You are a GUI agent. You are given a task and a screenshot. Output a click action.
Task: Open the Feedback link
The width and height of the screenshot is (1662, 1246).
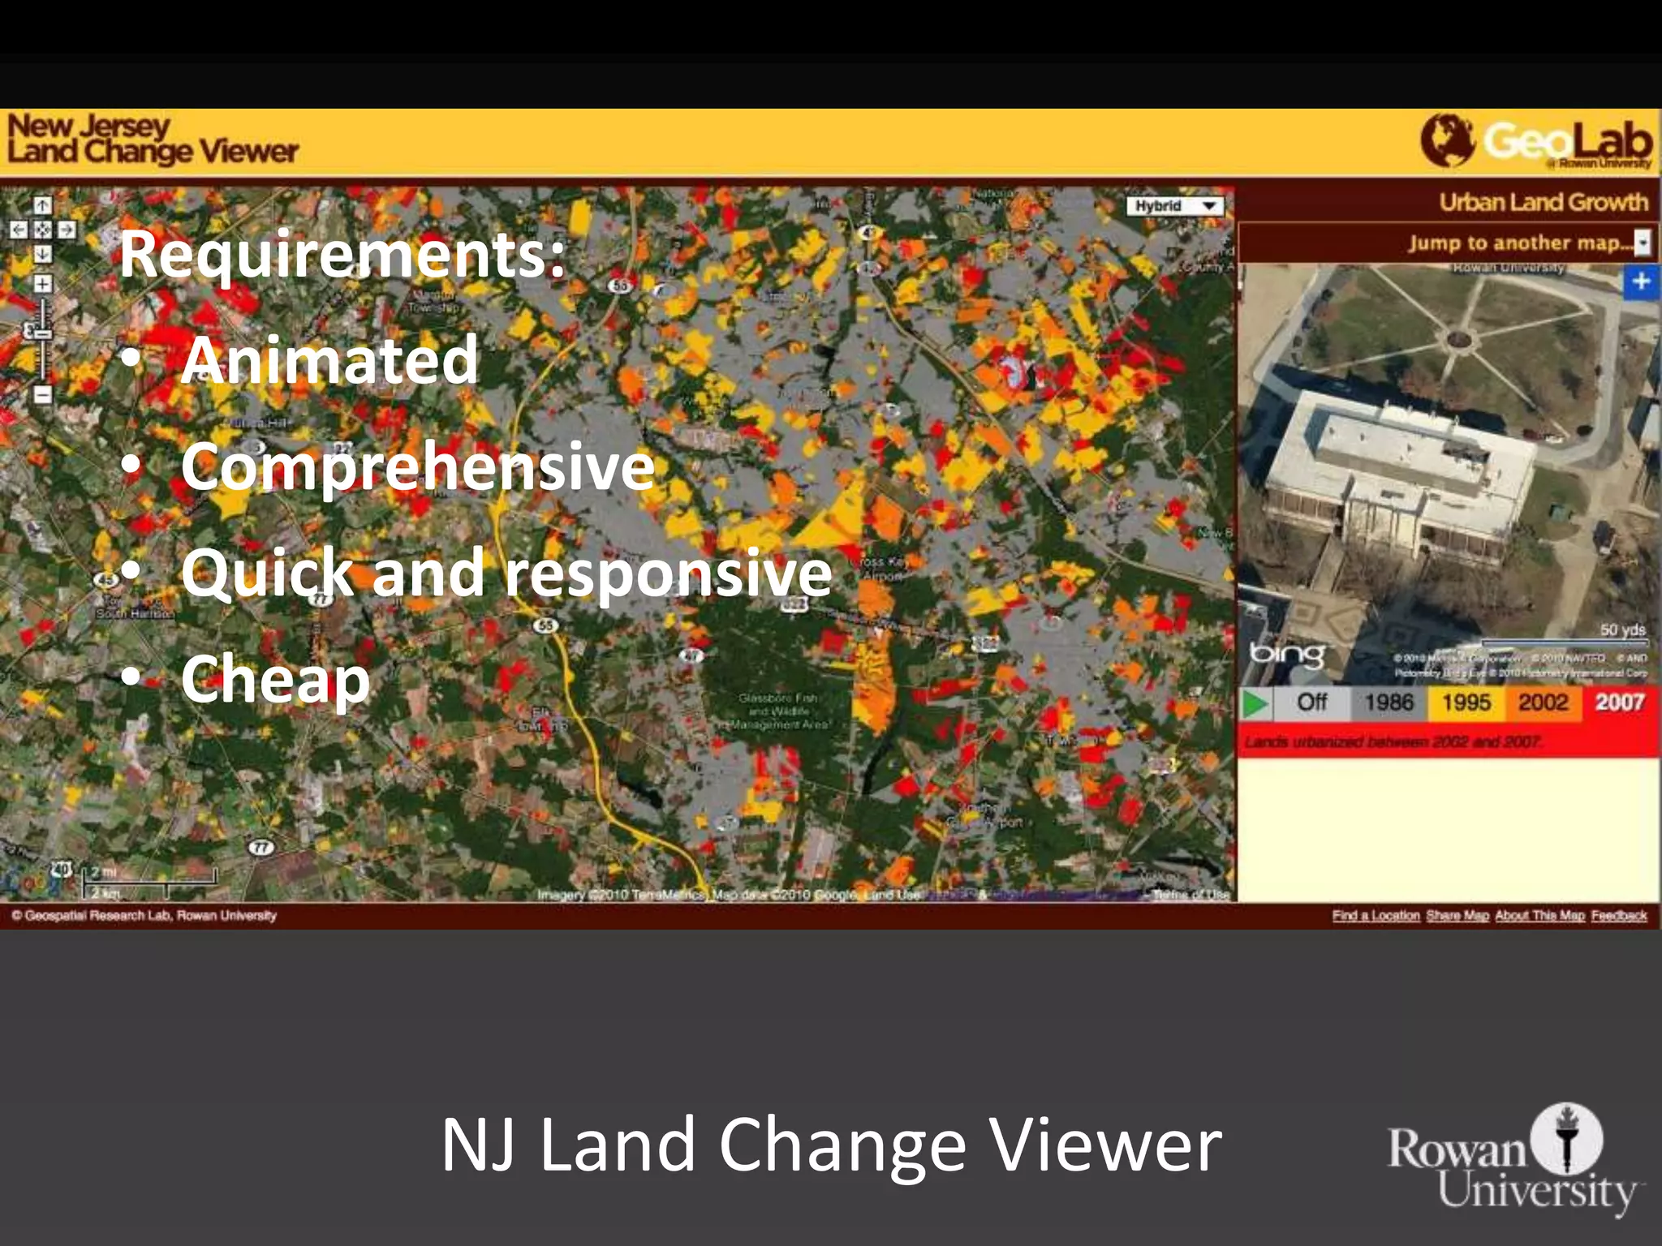1619,915
